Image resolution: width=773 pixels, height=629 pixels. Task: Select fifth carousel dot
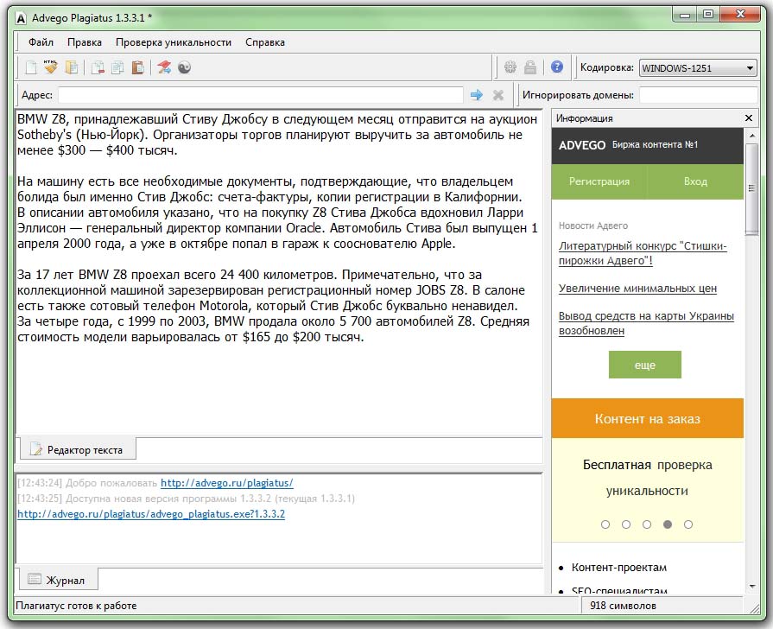(688, 524)
